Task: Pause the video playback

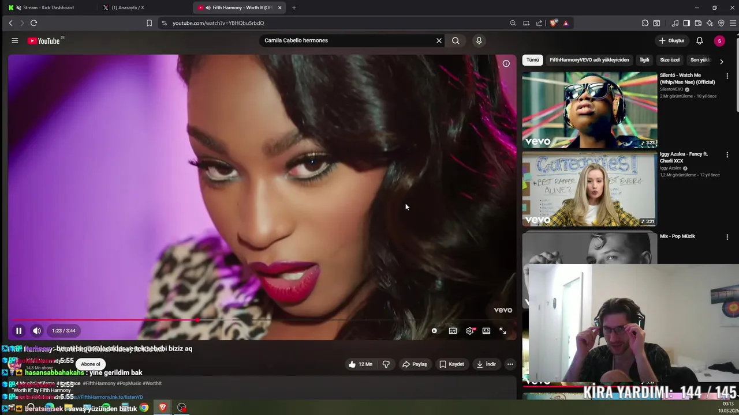Action: click(x=18, y=331)
